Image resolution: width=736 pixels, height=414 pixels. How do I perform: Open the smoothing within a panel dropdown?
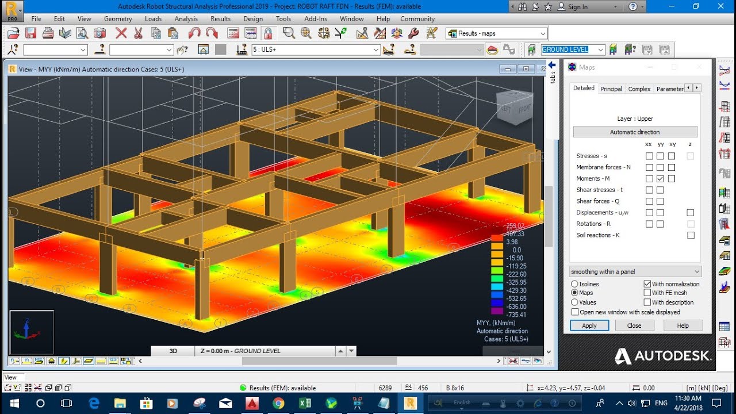pyautogui.click(x=697, y=271)
